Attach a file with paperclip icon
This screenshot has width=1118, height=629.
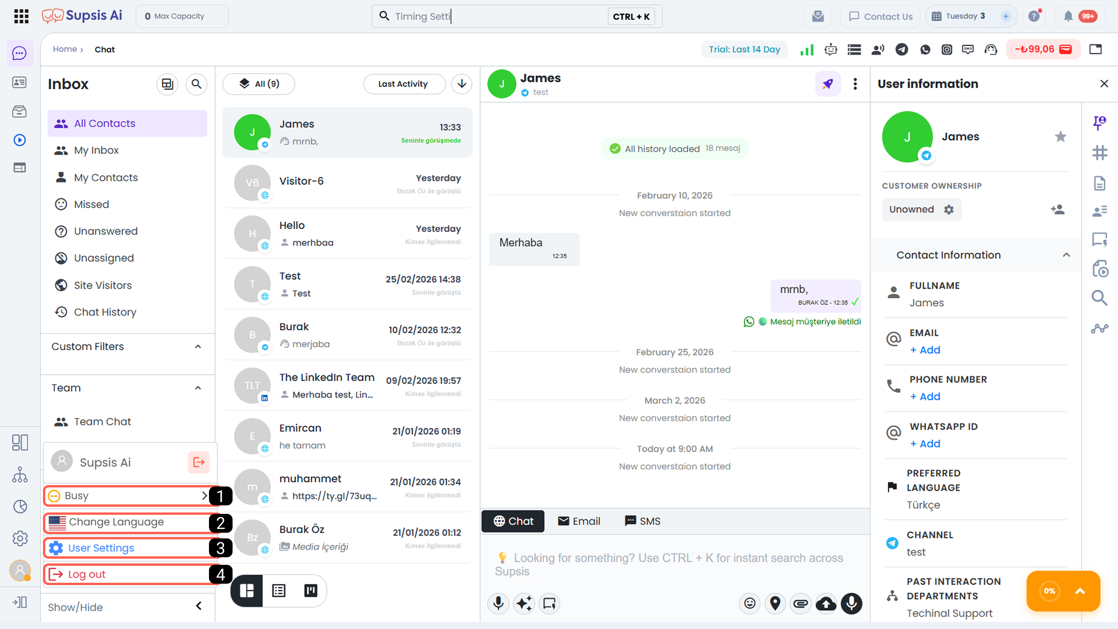(801, 603)
